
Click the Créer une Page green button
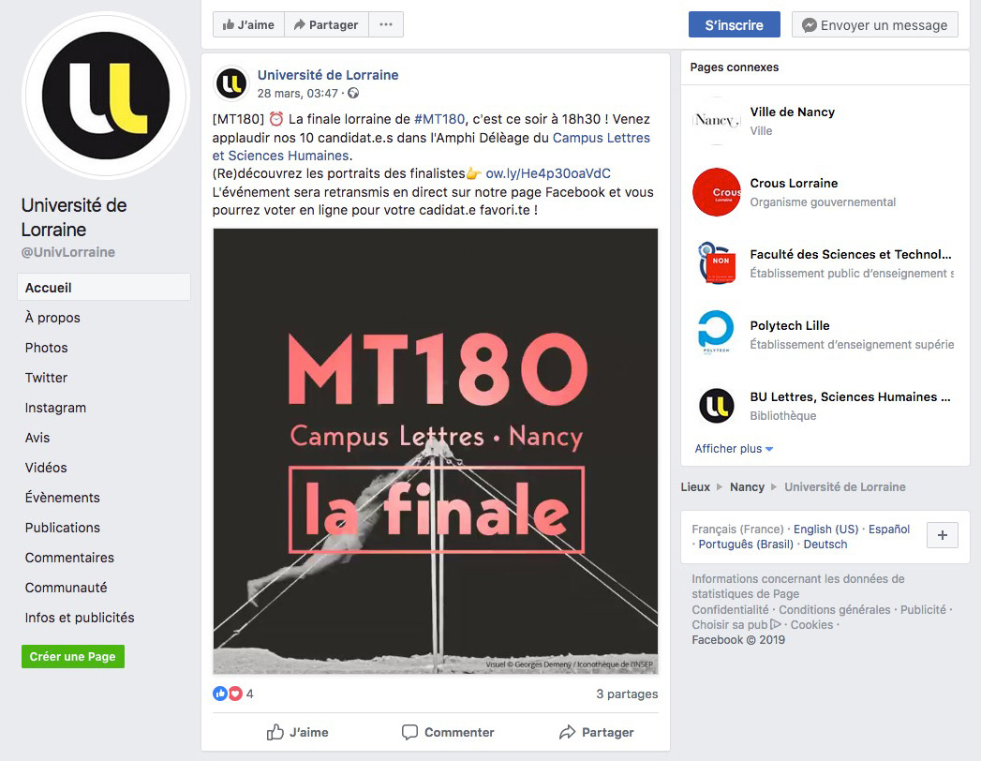pos(72,656)
